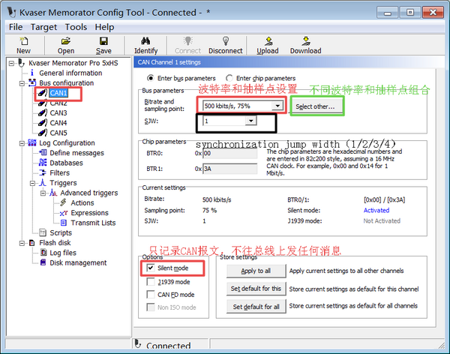
Task: Click the CAN5 channel plug icon
Action: pos(43,133)
